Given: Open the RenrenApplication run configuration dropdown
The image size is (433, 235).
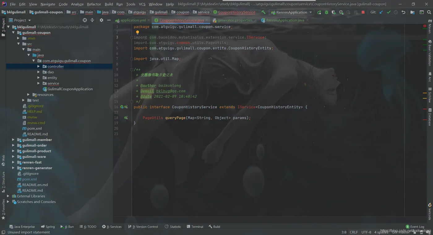Looking at the screenshot, I should click(x=291, y=12).
